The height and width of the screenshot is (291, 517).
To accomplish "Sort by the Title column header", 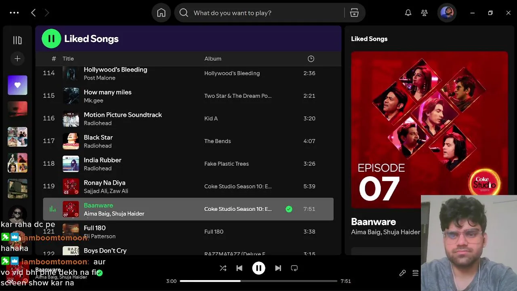I will pyautogui.click(x=68, y=59).
